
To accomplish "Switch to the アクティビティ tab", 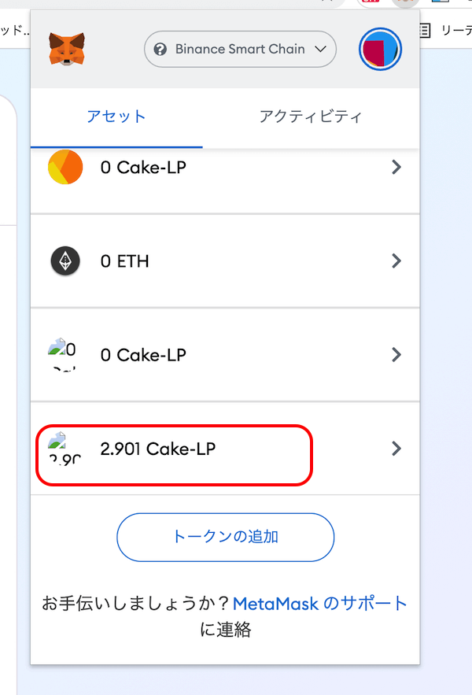I will coord(311,117).
